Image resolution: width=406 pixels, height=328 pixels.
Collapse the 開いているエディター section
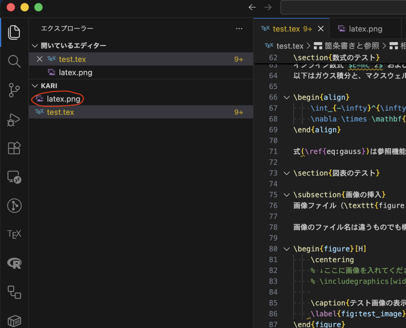pyautogui.click(x=35, y=46)
